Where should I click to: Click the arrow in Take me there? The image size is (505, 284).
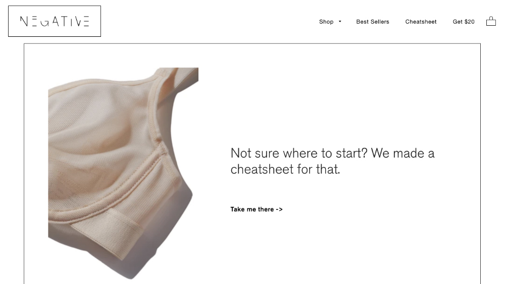coord(279,209)
